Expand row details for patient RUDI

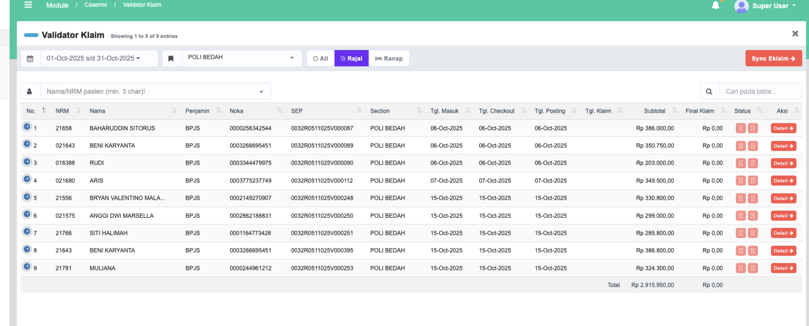coord(27,162)
